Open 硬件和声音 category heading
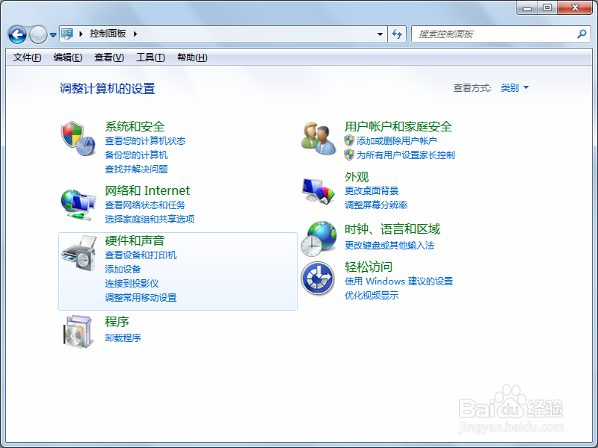 (x=135, y=240)
